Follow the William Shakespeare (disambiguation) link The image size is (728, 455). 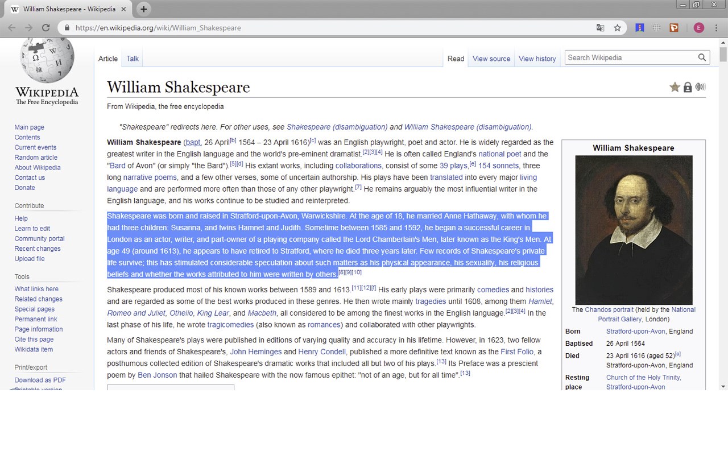tap(468, 127)
